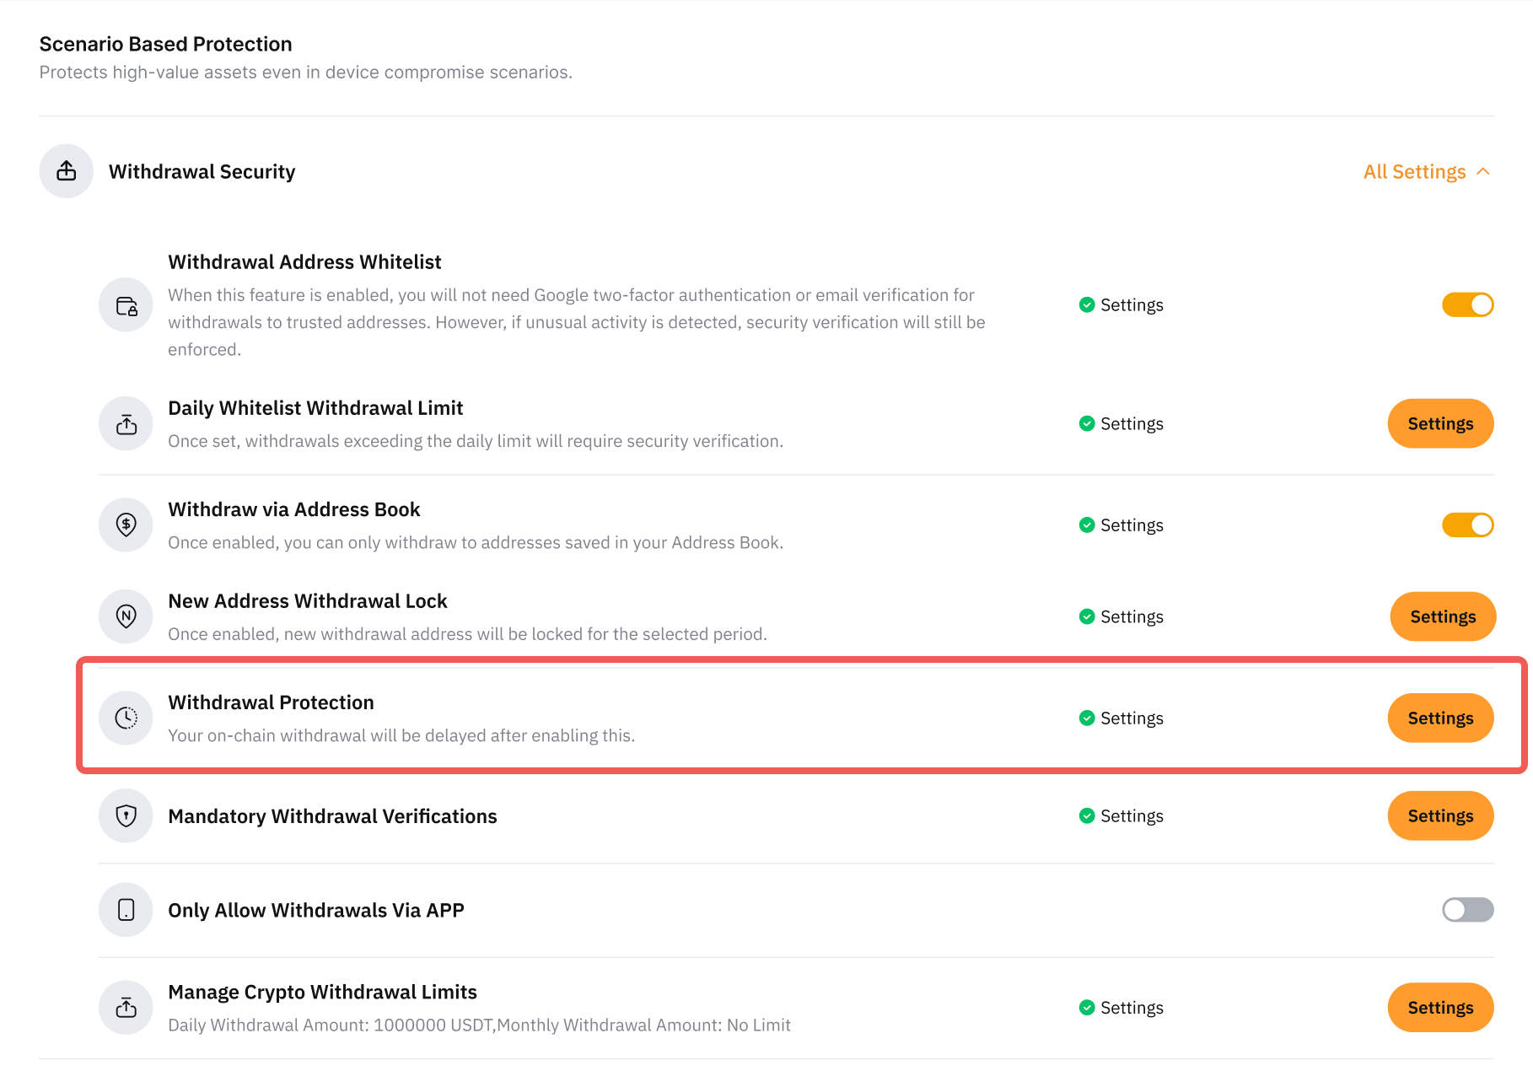Collapse the All Settings expander
This screenshot has height=1071, width=1533.
pyautogui.click(x=1427, y=171)
